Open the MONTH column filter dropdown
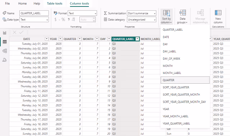 (97, 39)
